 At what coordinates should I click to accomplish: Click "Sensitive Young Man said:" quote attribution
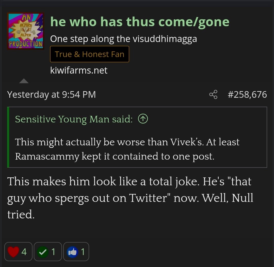74,119
